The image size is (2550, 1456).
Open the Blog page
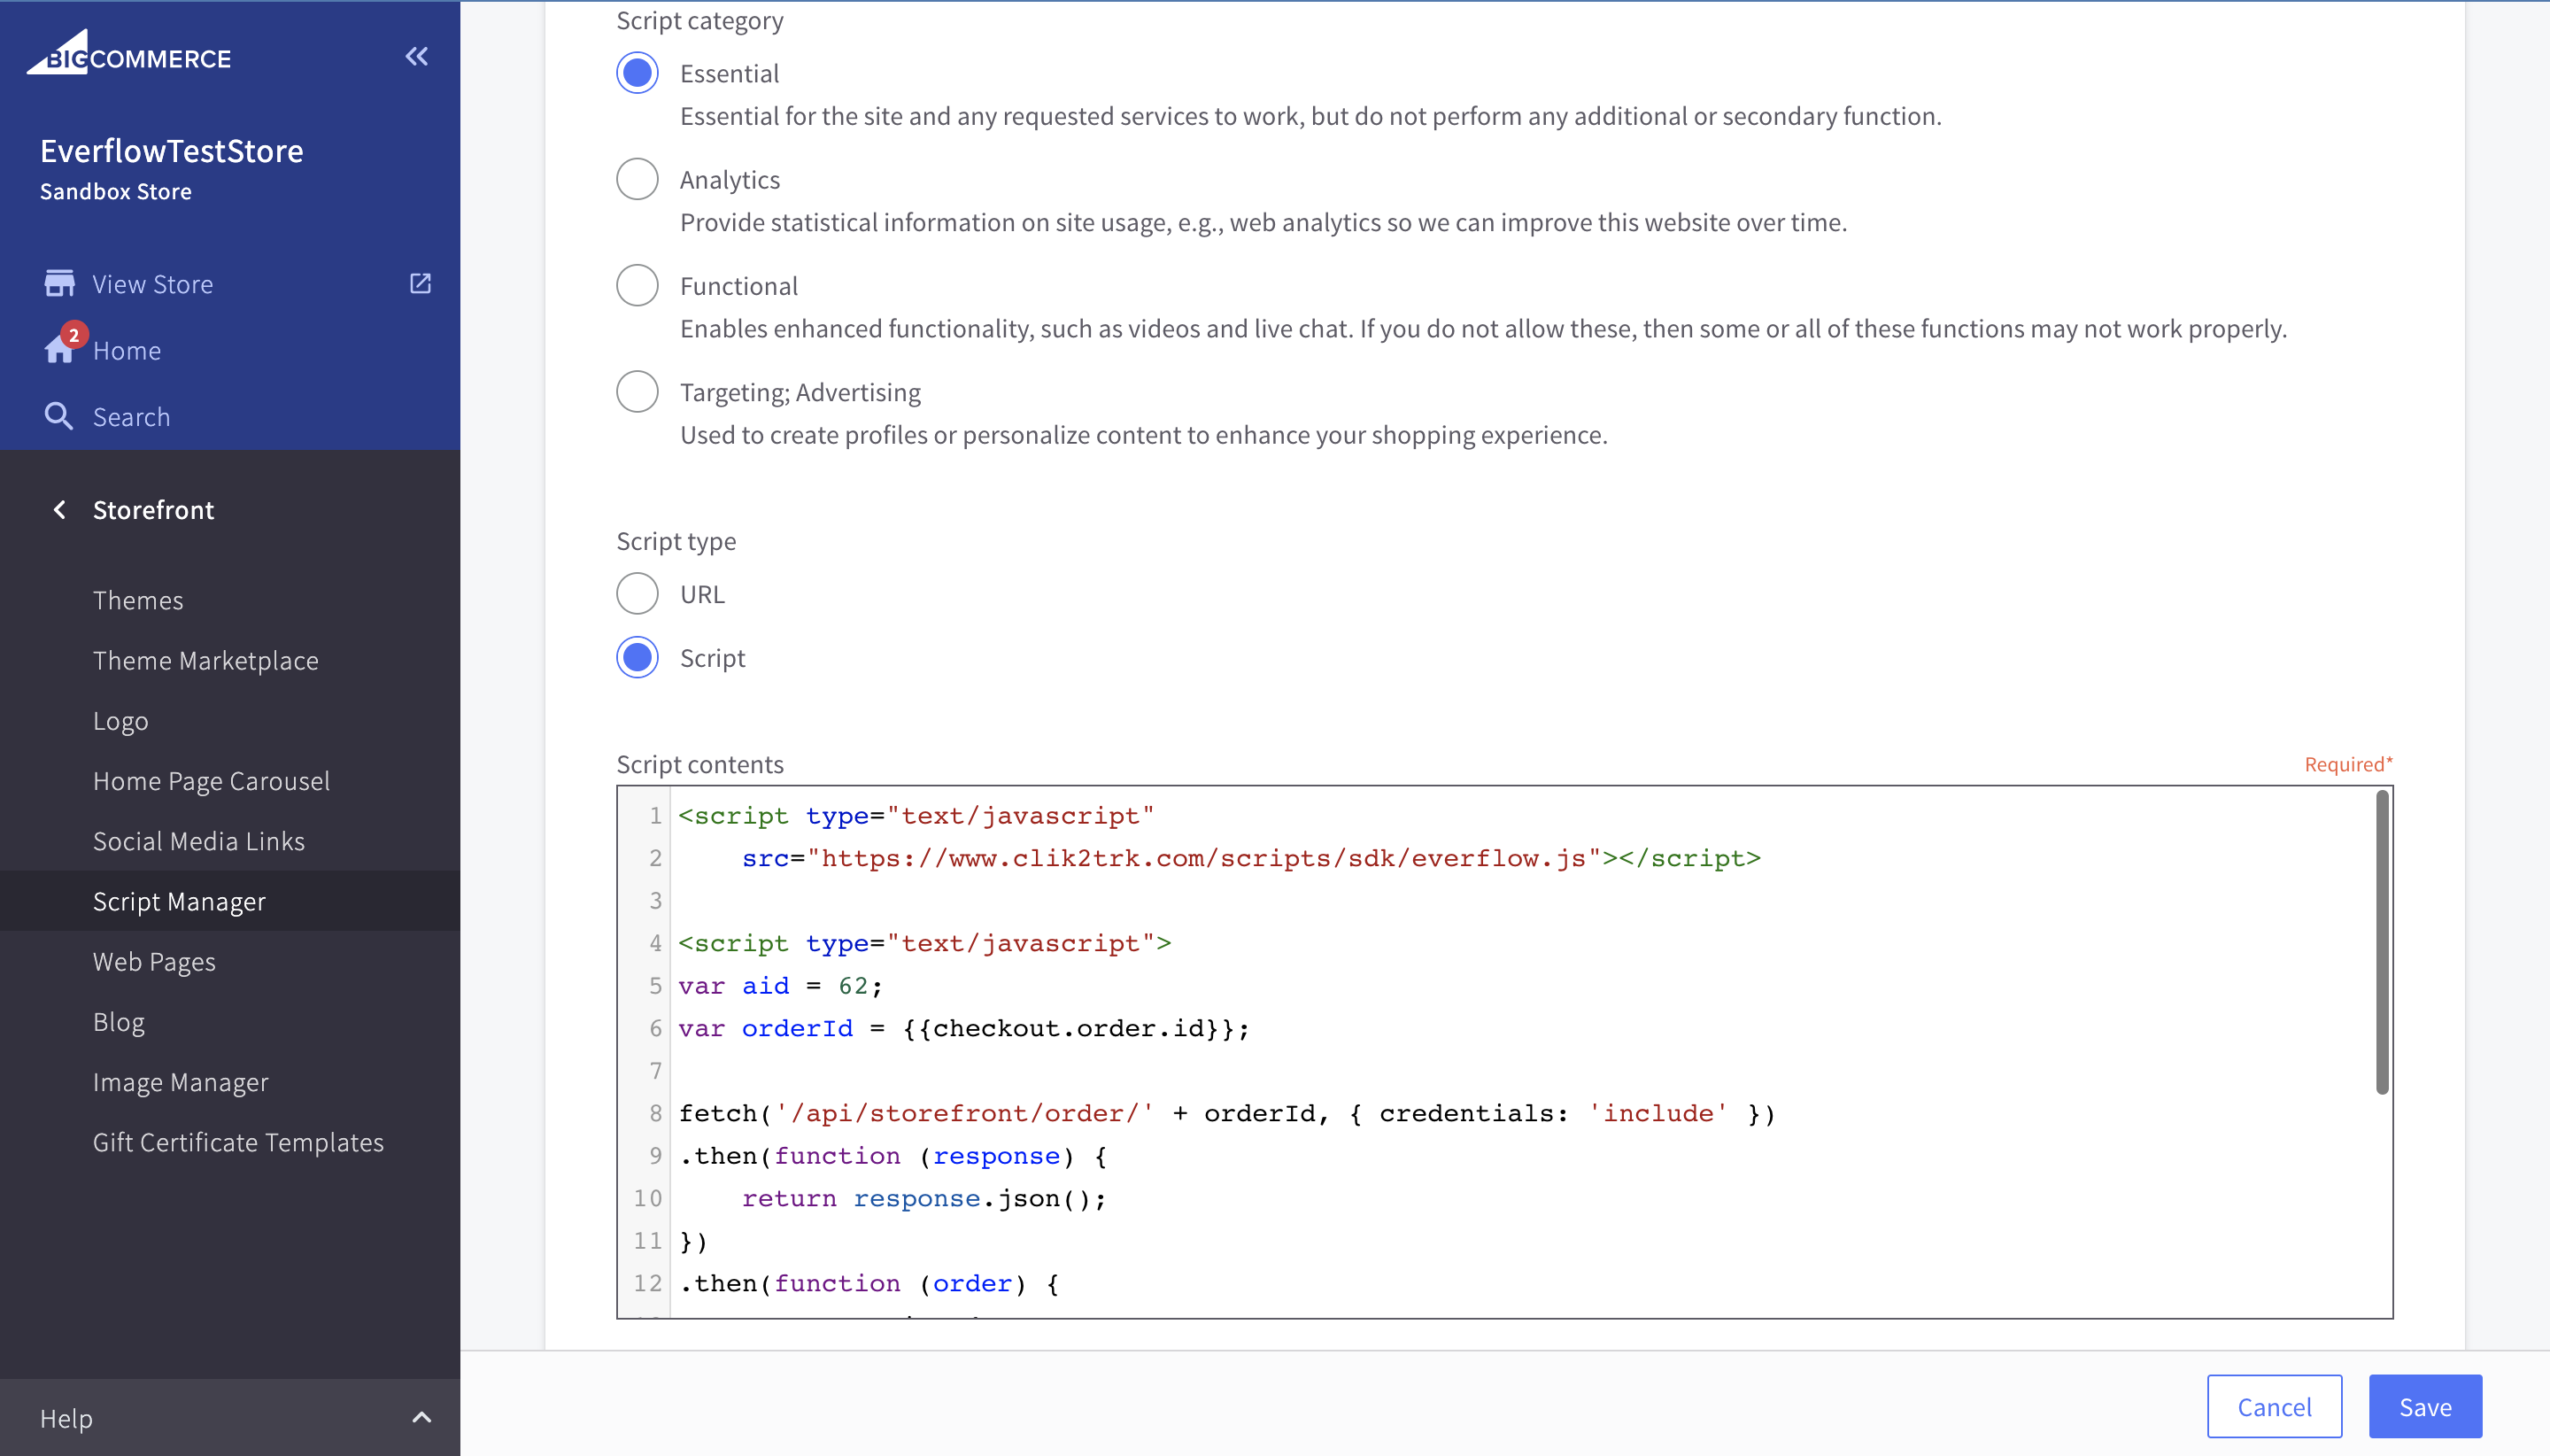[x=119, y=1022]
